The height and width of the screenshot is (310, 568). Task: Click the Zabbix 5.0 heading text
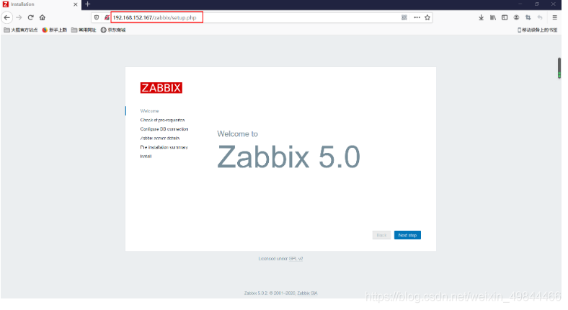coord(289,157)
